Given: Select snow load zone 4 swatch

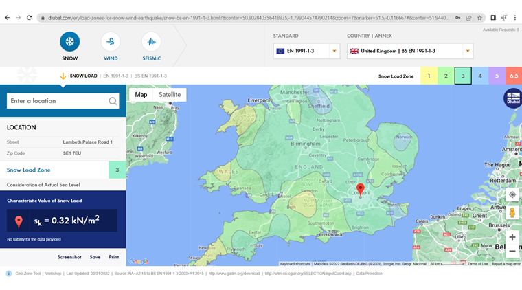Looking at the screenshot, I should (479, 76).
